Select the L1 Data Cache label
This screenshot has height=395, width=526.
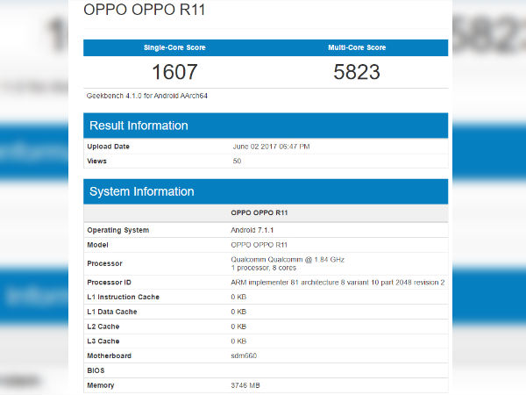(x=112, y=312)
